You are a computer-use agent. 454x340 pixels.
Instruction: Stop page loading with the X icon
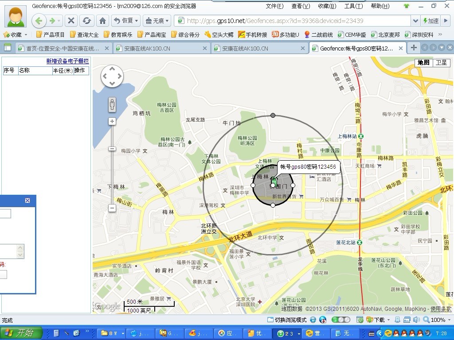click(x=71, y=21)
